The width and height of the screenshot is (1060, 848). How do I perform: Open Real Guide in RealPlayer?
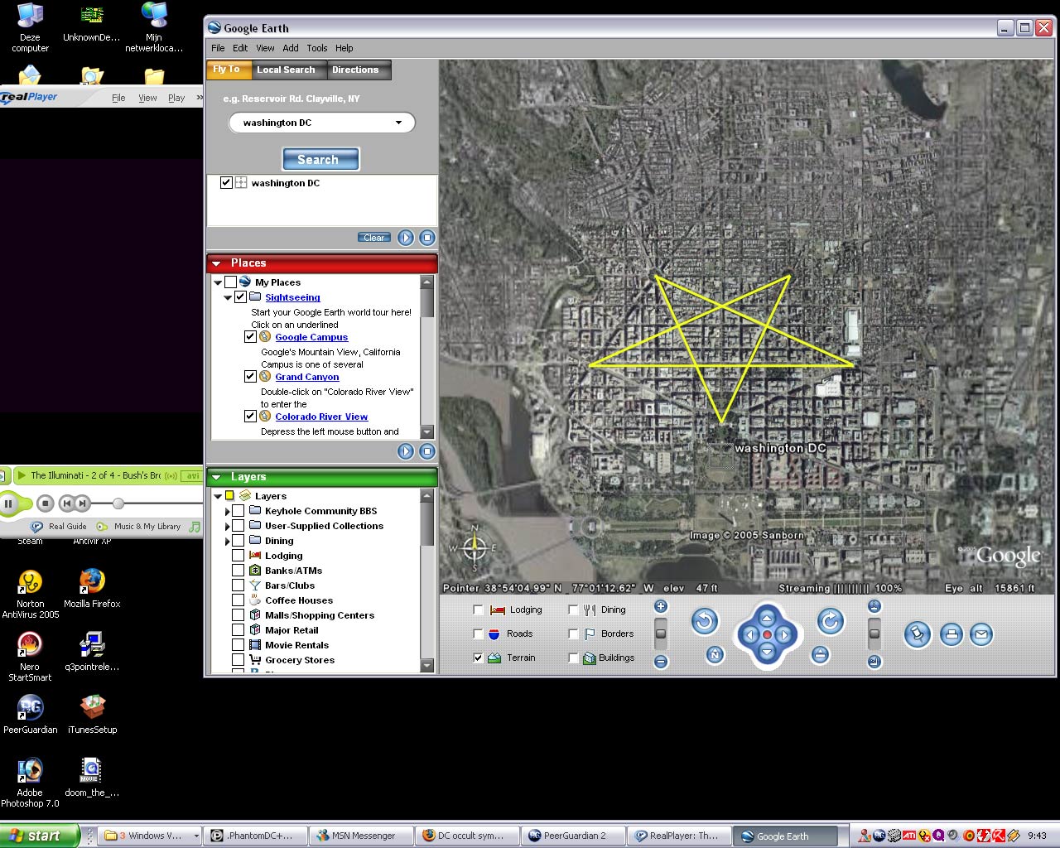[x=59, y=526]
